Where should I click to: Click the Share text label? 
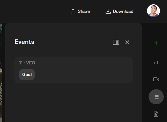tap(84, 11)
